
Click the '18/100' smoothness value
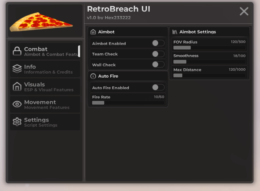point(239,56)
